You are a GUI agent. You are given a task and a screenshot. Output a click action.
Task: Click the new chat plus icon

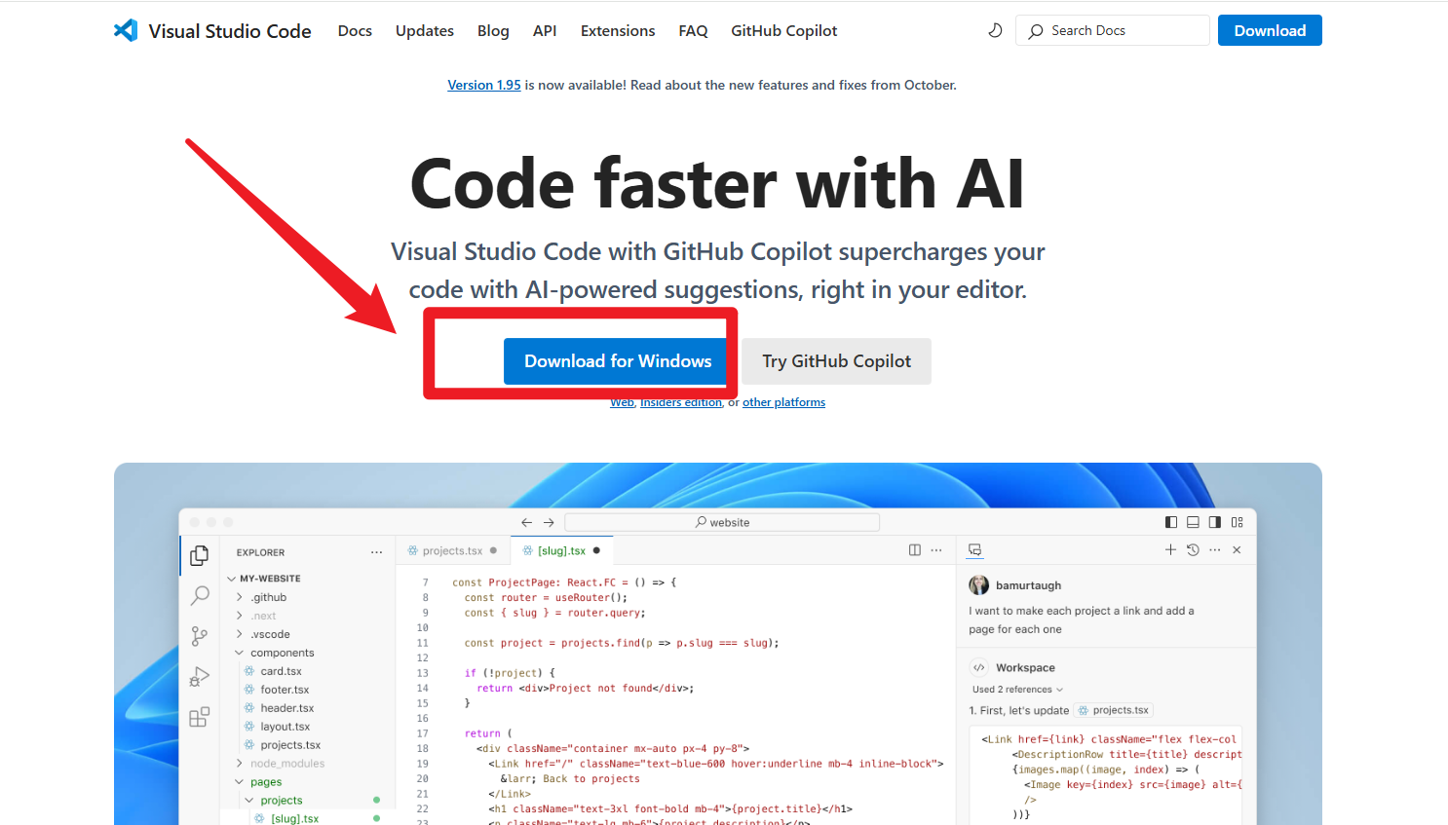[1170, 550]
